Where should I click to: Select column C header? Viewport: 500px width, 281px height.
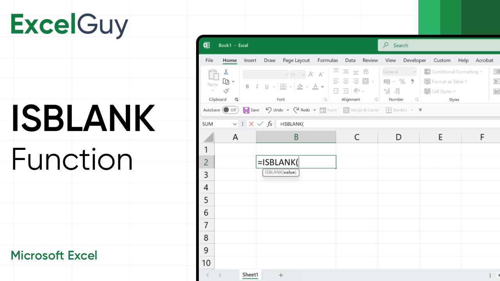coord(357,137)
